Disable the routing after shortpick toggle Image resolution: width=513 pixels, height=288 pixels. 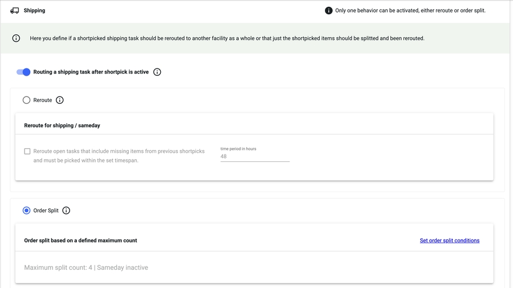click(23, 72)
